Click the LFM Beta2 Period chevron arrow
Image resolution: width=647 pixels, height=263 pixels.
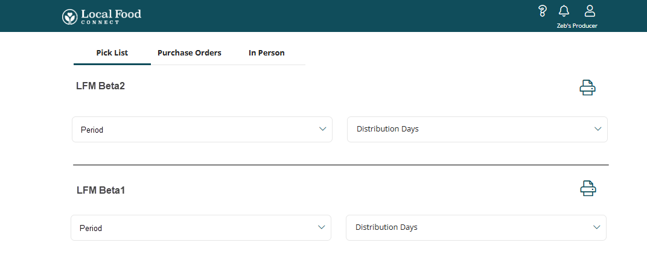(x=323, y=128)
